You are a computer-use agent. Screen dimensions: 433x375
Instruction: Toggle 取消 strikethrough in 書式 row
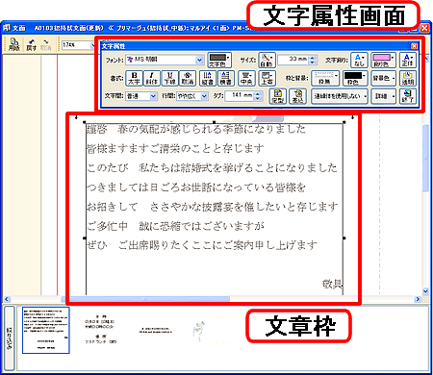[x=188, y=78]
